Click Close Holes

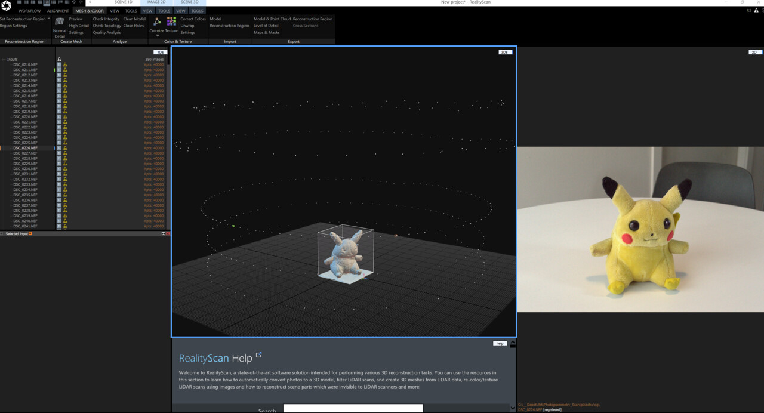[x=134, y=26]
